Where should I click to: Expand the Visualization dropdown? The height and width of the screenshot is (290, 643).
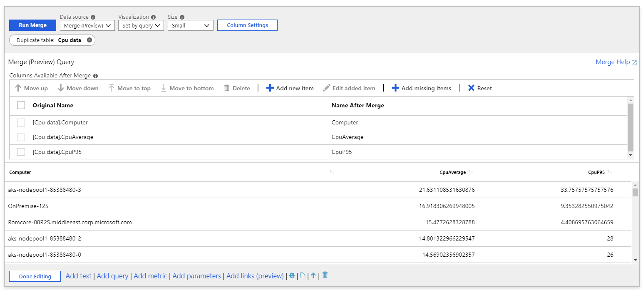click(141, 25)
